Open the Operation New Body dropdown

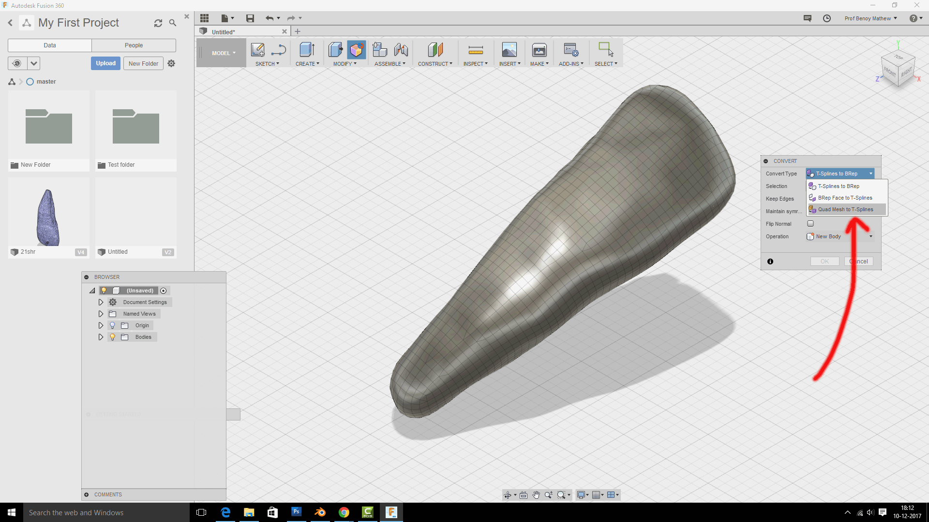(x=839, y=236)
